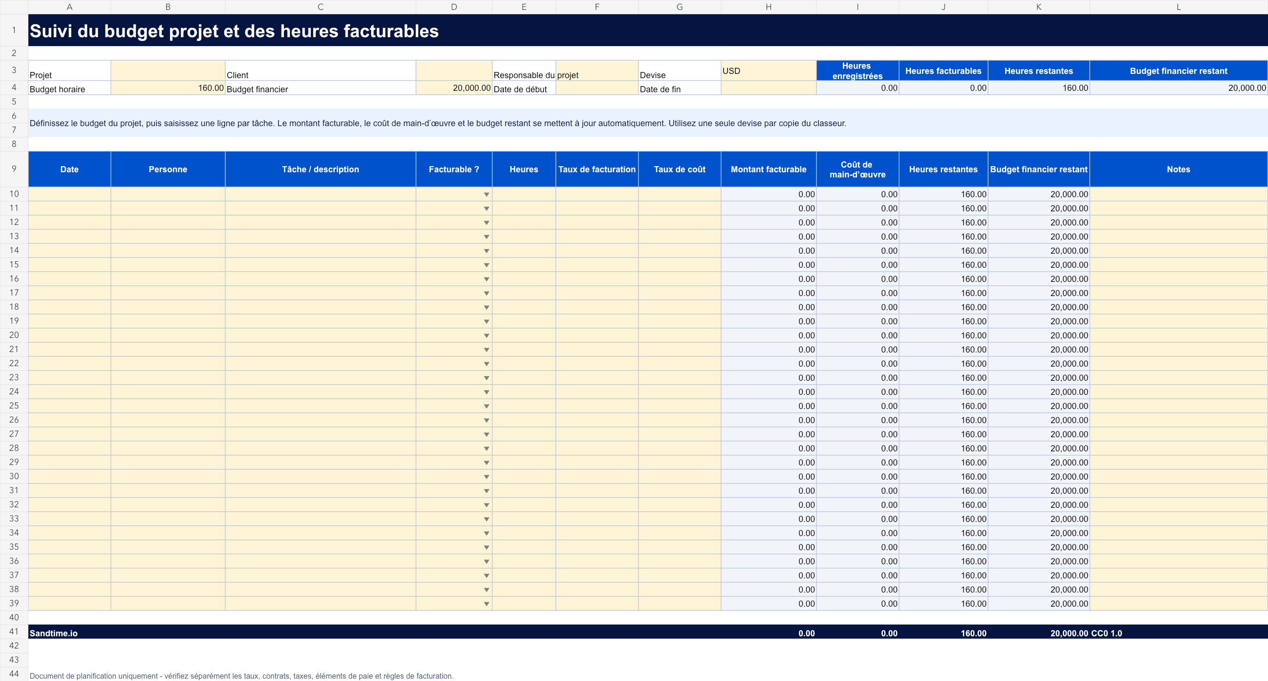1268x681 pixels.
Task: Open the Facturable dropdown in row 31
Action: click(x=486, y=491)
